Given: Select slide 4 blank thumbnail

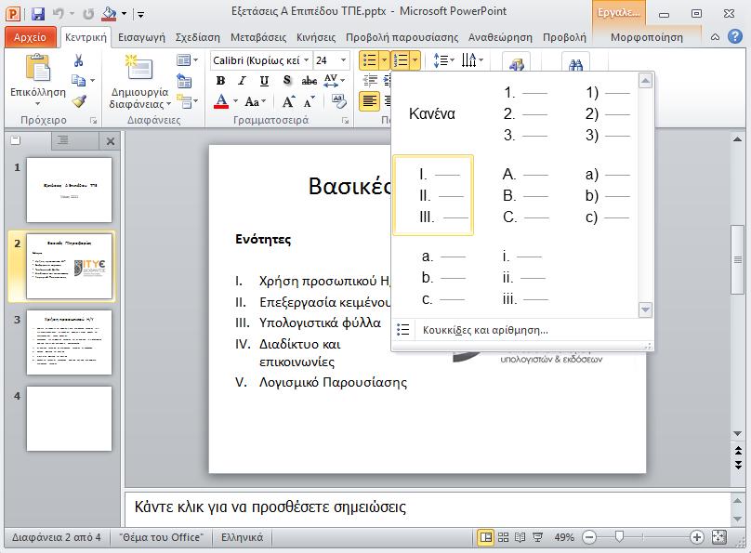Looking at the screenshot, I should 69,418.
